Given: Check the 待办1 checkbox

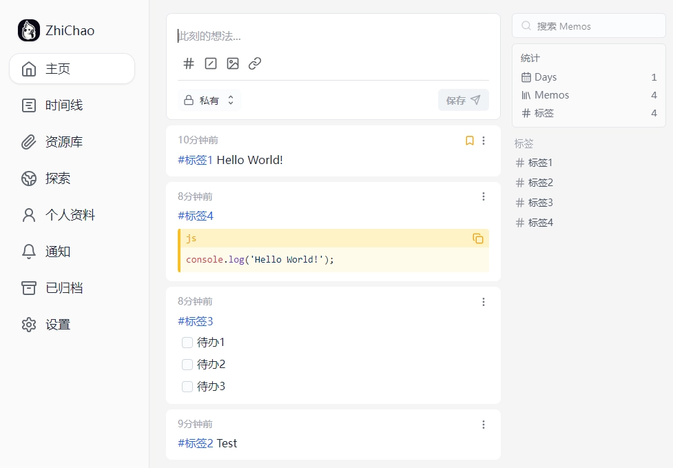Looking at the screenshot, I should coord(187,342).
